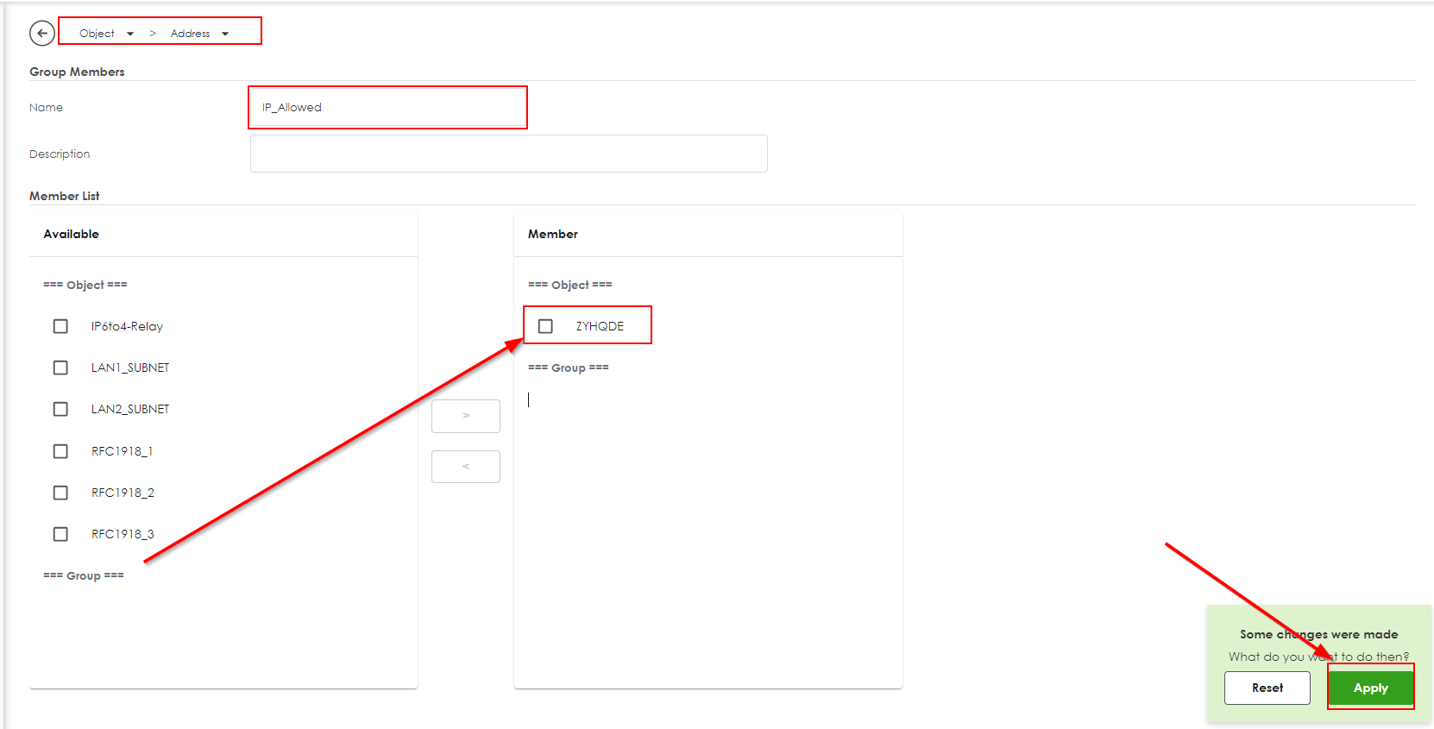Check the ZYHQDE member checkbox

pyautogui.click(x=545, y=326)
